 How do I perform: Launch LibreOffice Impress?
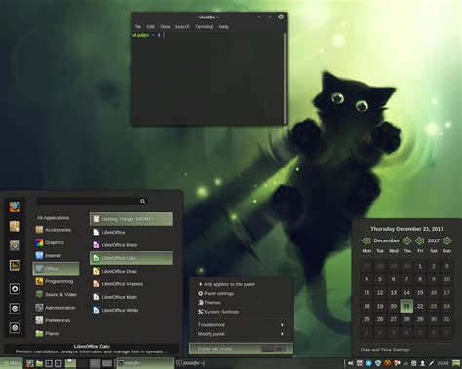[131, 284]
